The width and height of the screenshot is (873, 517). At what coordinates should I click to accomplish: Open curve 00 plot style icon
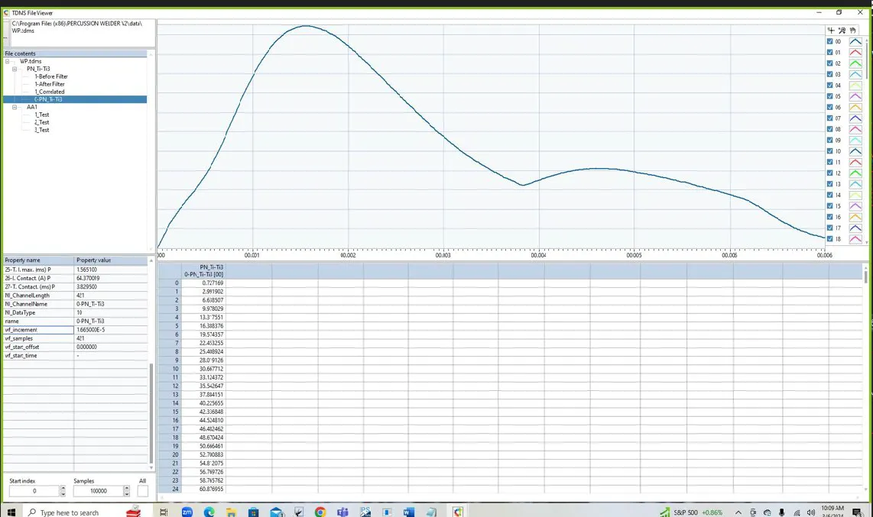(x=855, y=42)
